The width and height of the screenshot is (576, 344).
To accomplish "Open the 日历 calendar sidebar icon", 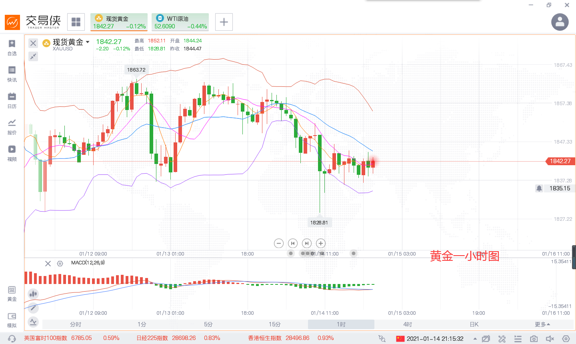I will click(12, 100).
